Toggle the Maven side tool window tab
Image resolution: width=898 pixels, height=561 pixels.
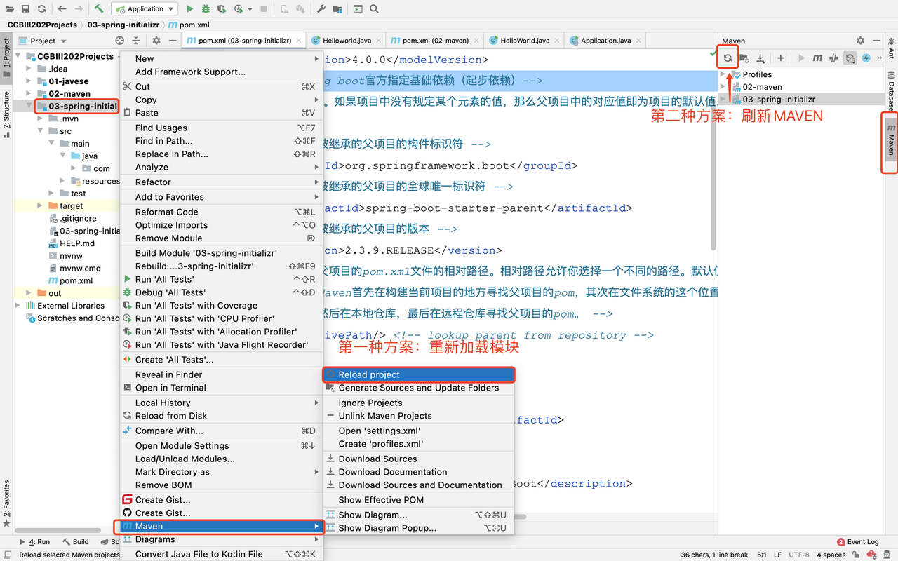[x=891, y=141]
